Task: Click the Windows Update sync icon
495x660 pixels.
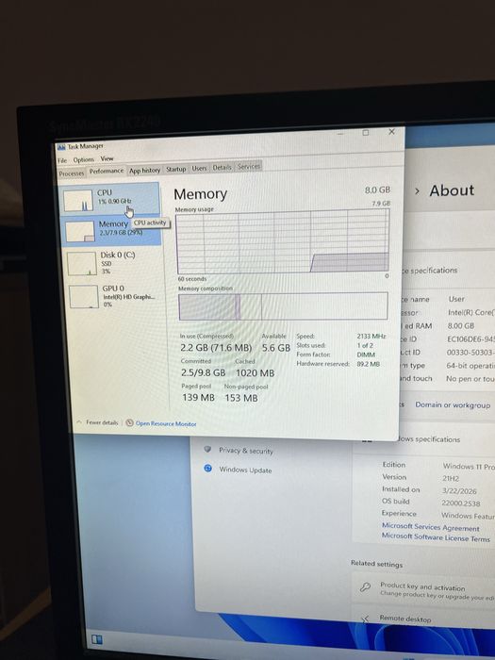Action: click(208, 468)
